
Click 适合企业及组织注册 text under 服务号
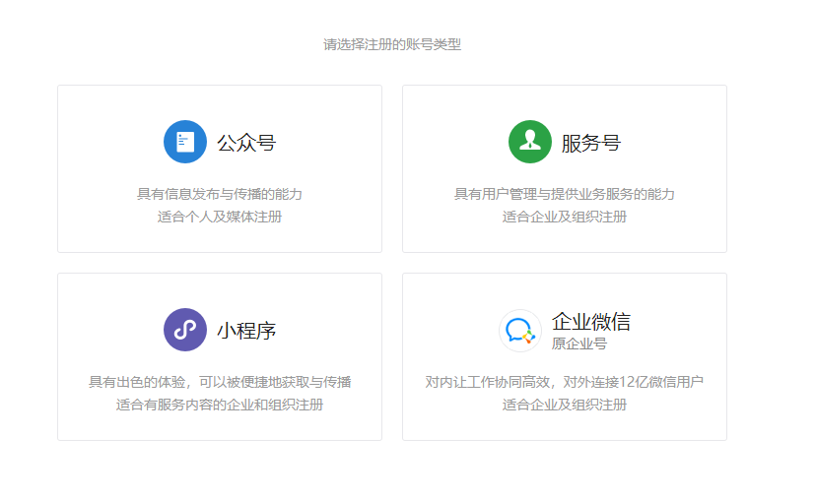(565, 217)
